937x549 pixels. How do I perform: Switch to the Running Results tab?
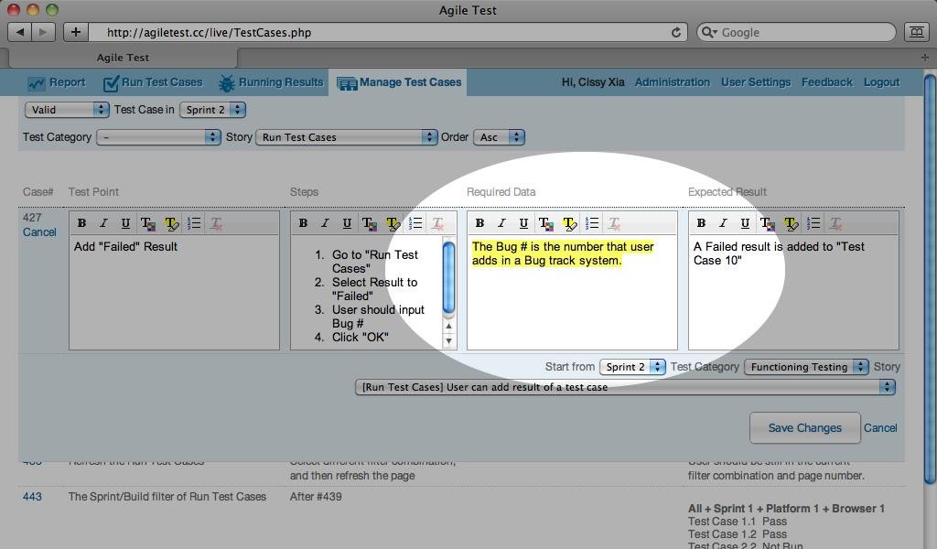274,81
